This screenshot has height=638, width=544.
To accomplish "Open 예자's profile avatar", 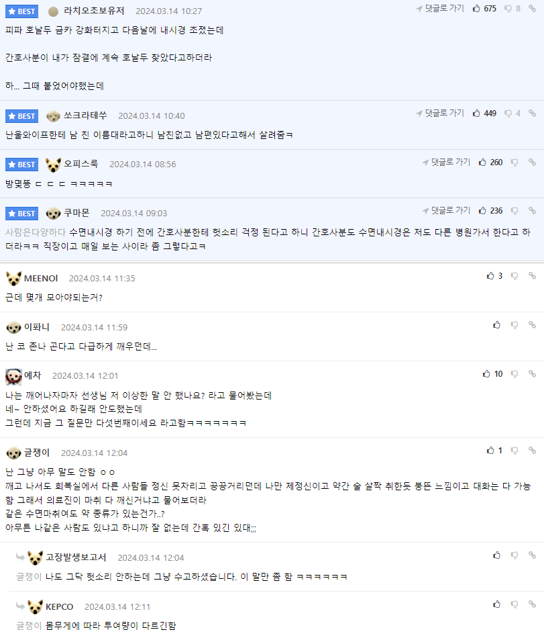I will (13, 375).
